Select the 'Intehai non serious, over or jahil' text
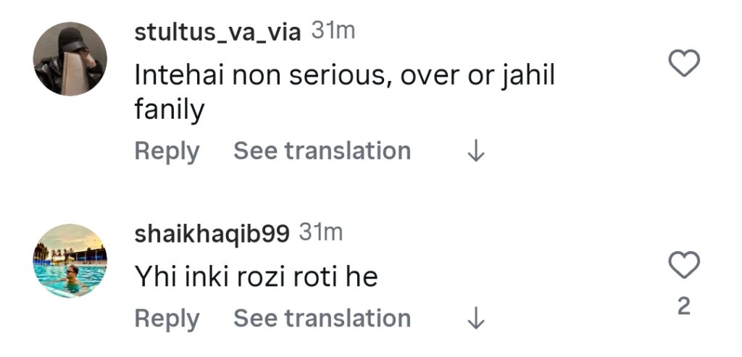Screen dimensions: 742x357 344,77
